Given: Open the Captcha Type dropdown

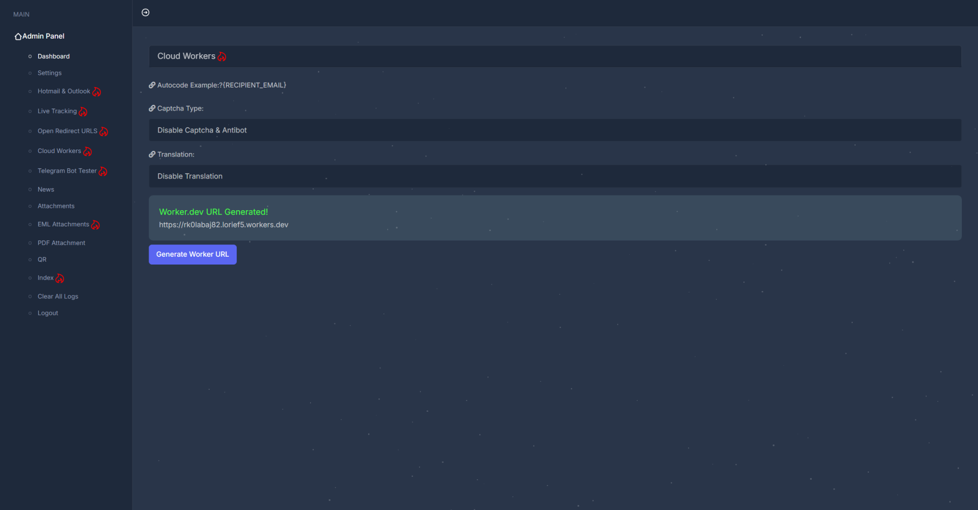Looking at the screenshot, I should tap(555, 130).
